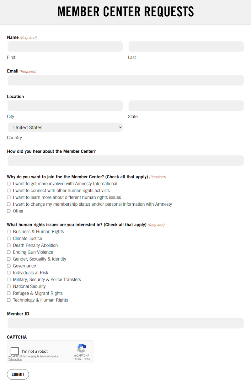Check 'Business & Human Rights' interest
The height and width of the screenshot is (384, 251).
[8, 231]
